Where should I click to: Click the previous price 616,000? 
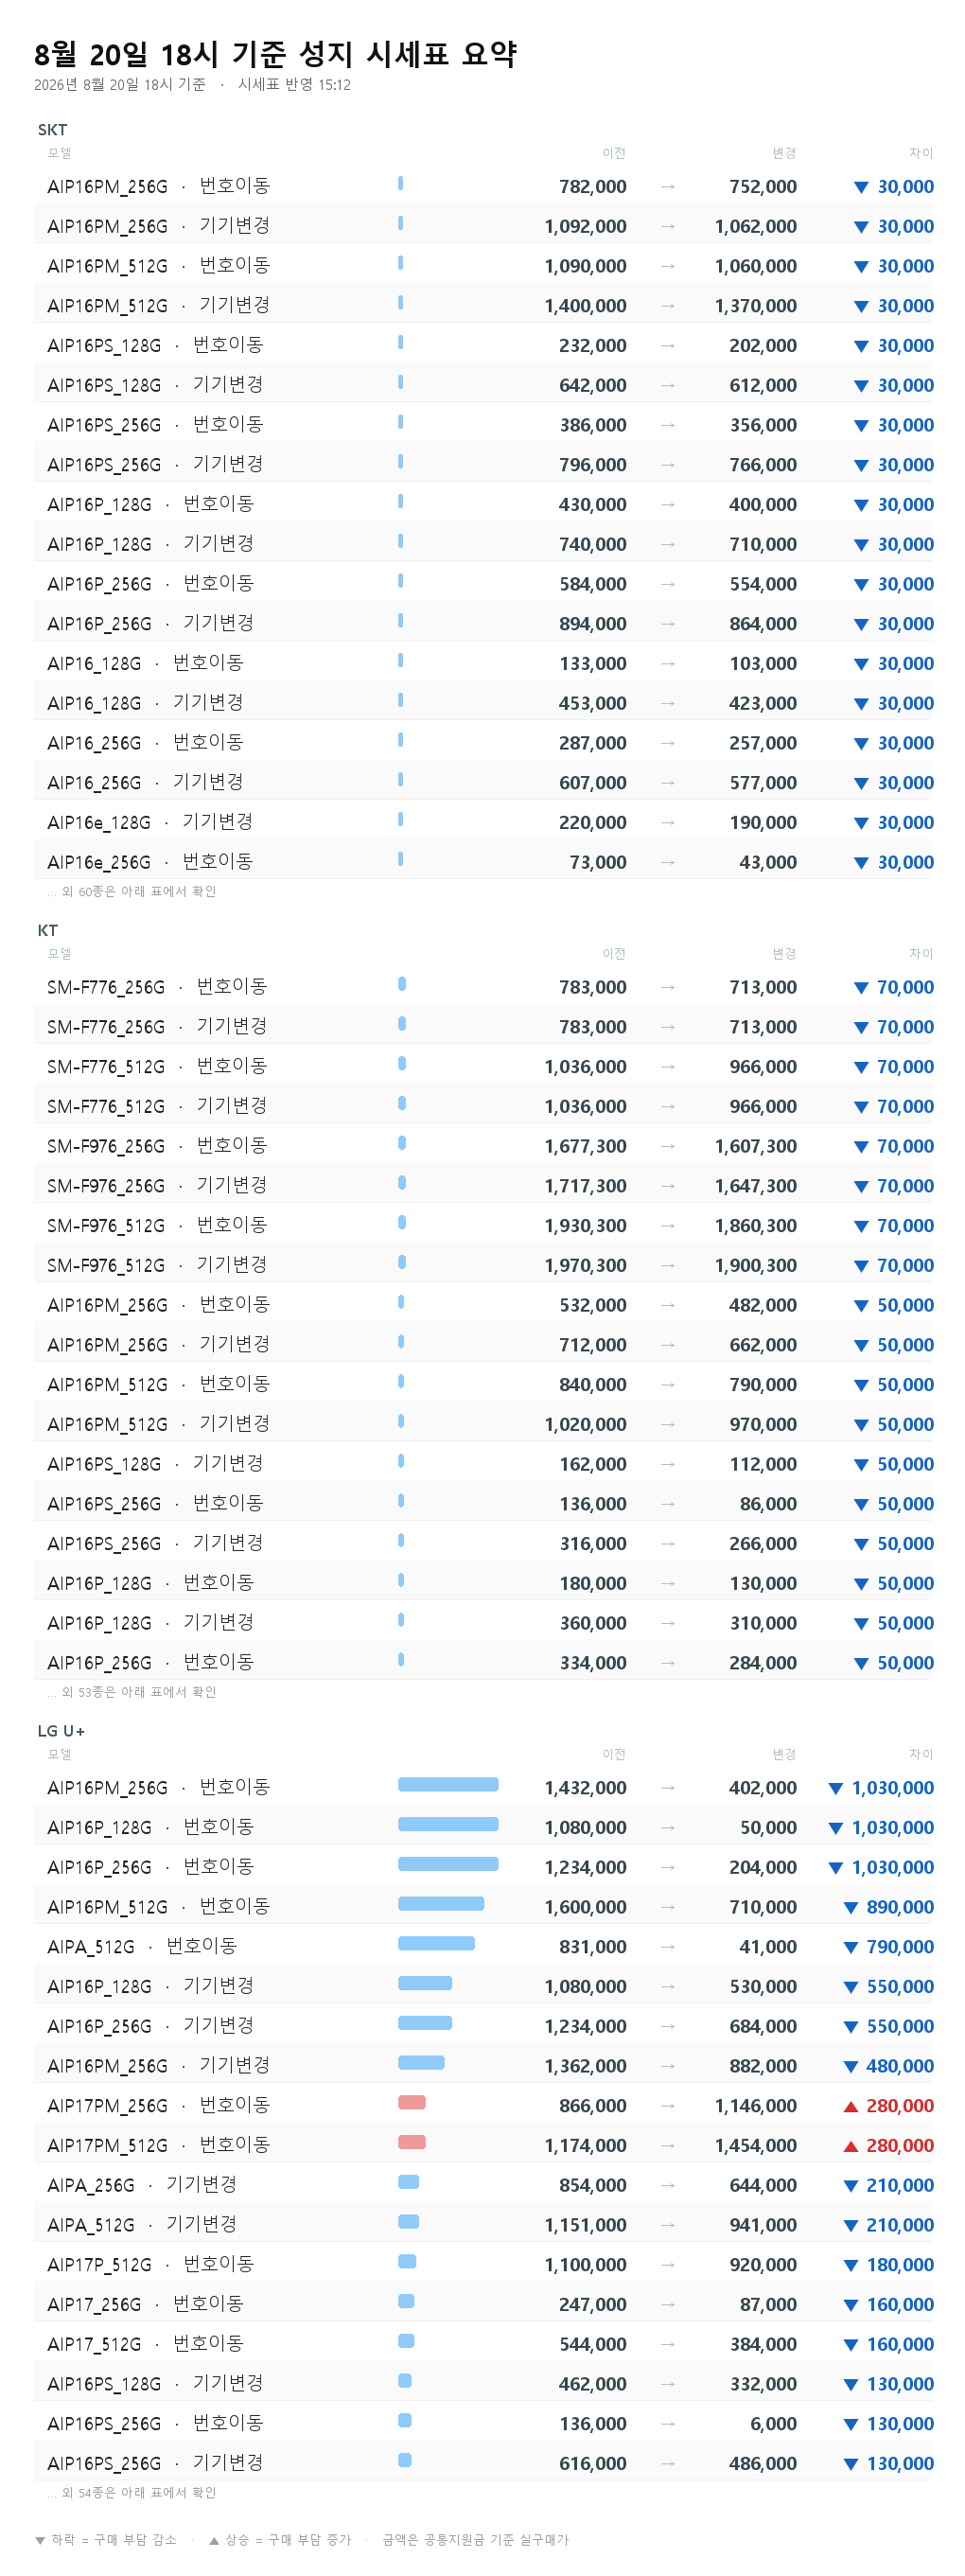coord(593,2464)
